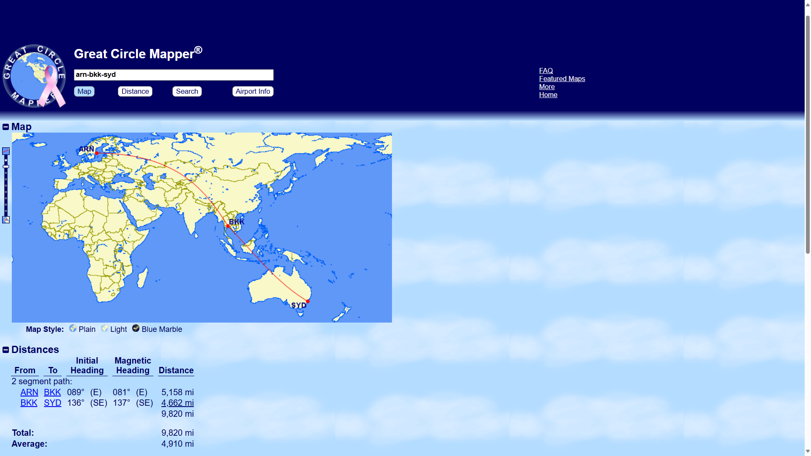
Task: Click the Plain map style globe icon
Action: click(73, 328)
